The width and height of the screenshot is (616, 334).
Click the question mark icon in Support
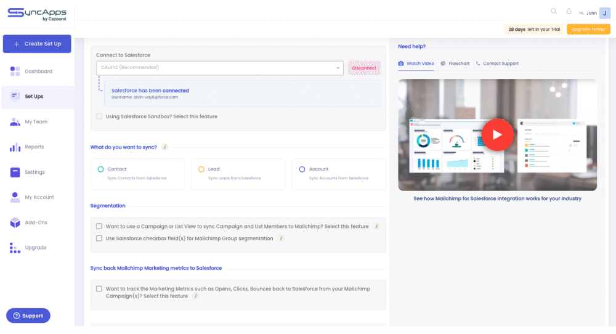tap(17, 316)
